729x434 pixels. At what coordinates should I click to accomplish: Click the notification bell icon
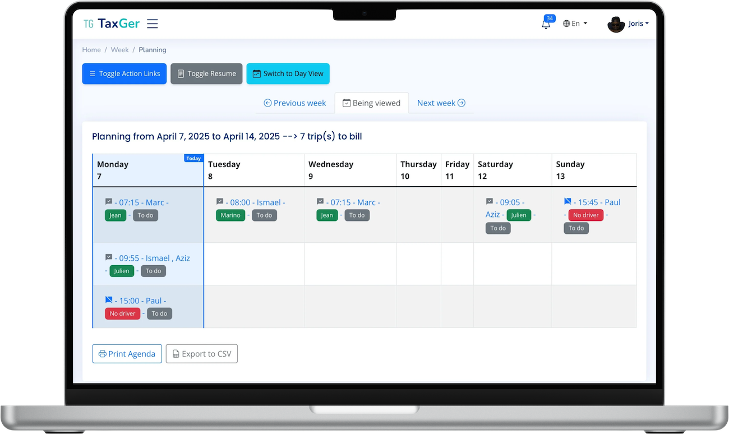tap(546, 24)
